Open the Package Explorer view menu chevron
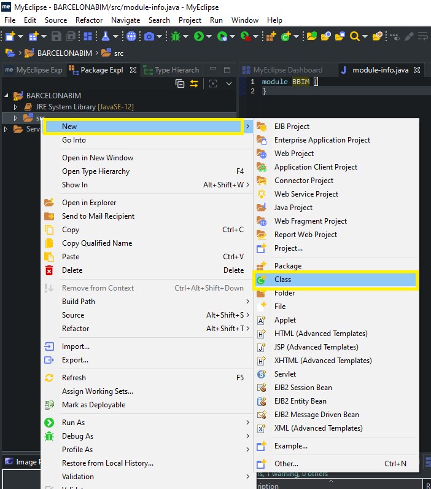Image resolution: width=431 pixels, height=489 pixels. 229,84
